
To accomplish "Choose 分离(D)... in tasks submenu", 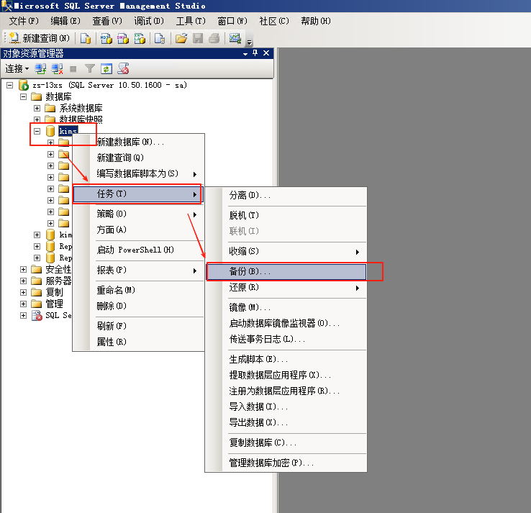I will click(286, 196).
